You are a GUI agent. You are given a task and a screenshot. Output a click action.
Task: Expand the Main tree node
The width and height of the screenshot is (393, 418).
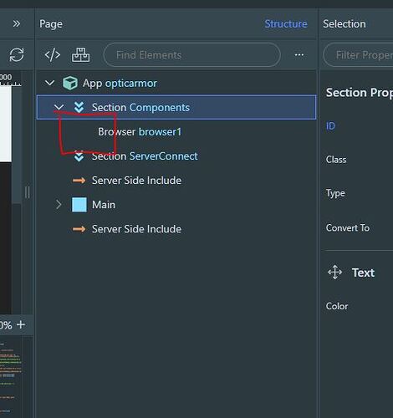tap(59, 205)
